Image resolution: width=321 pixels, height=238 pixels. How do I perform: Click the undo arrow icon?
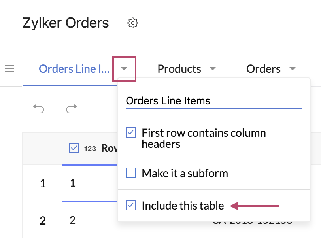click(38, 109)
